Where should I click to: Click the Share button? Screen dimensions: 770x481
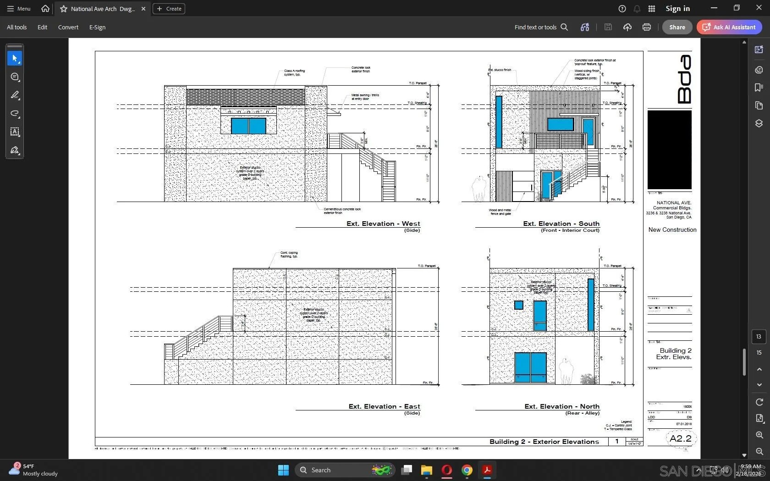tap(677, 27)
